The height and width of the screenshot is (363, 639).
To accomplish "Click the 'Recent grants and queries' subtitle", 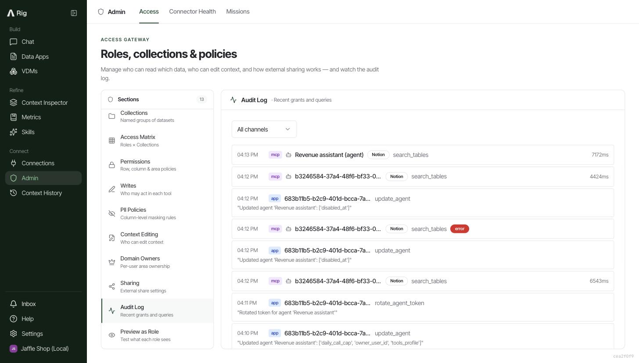I will click(302, 100).
